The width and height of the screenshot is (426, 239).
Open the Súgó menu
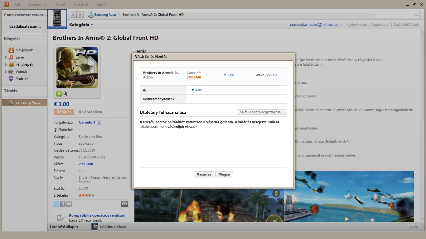pos(101,5)
